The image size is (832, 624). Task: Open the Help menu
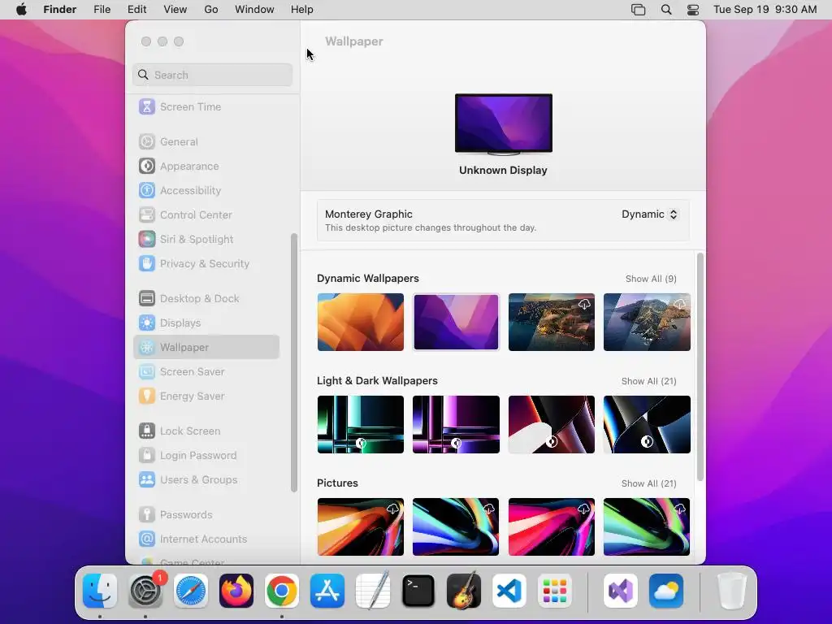[302, 10]
